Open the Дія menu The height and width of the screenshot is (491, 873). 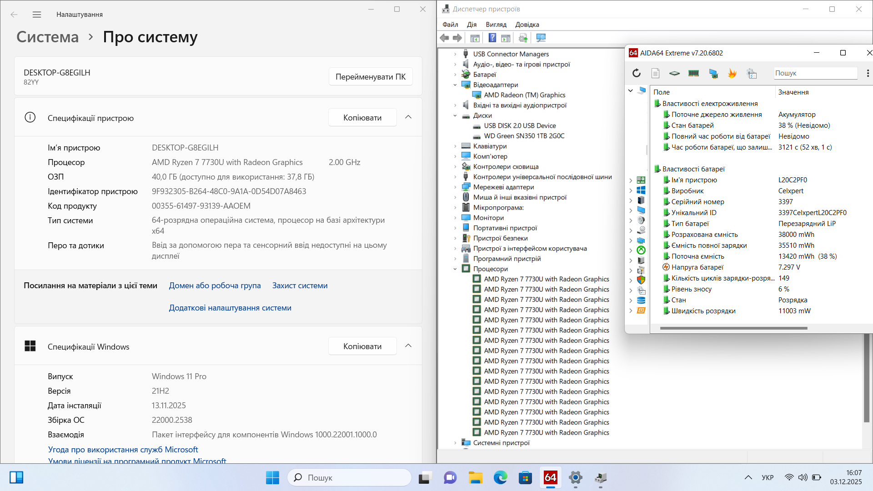pyautogui.click(x=472, y=25)
